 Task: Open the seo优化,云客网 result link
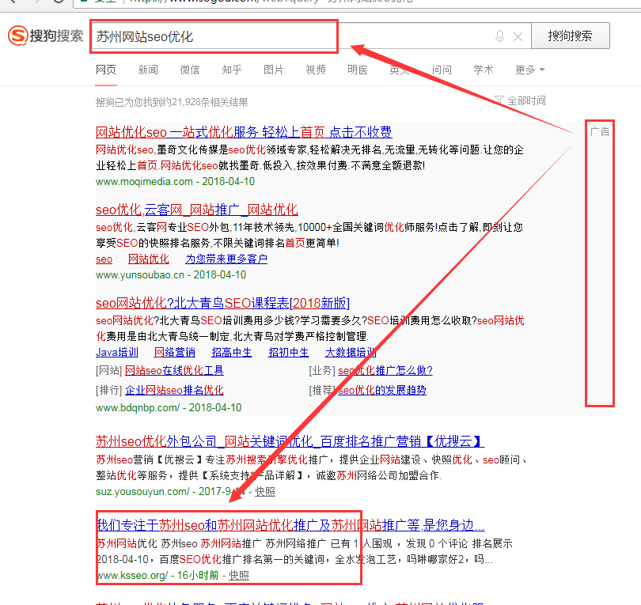[196, 210]
